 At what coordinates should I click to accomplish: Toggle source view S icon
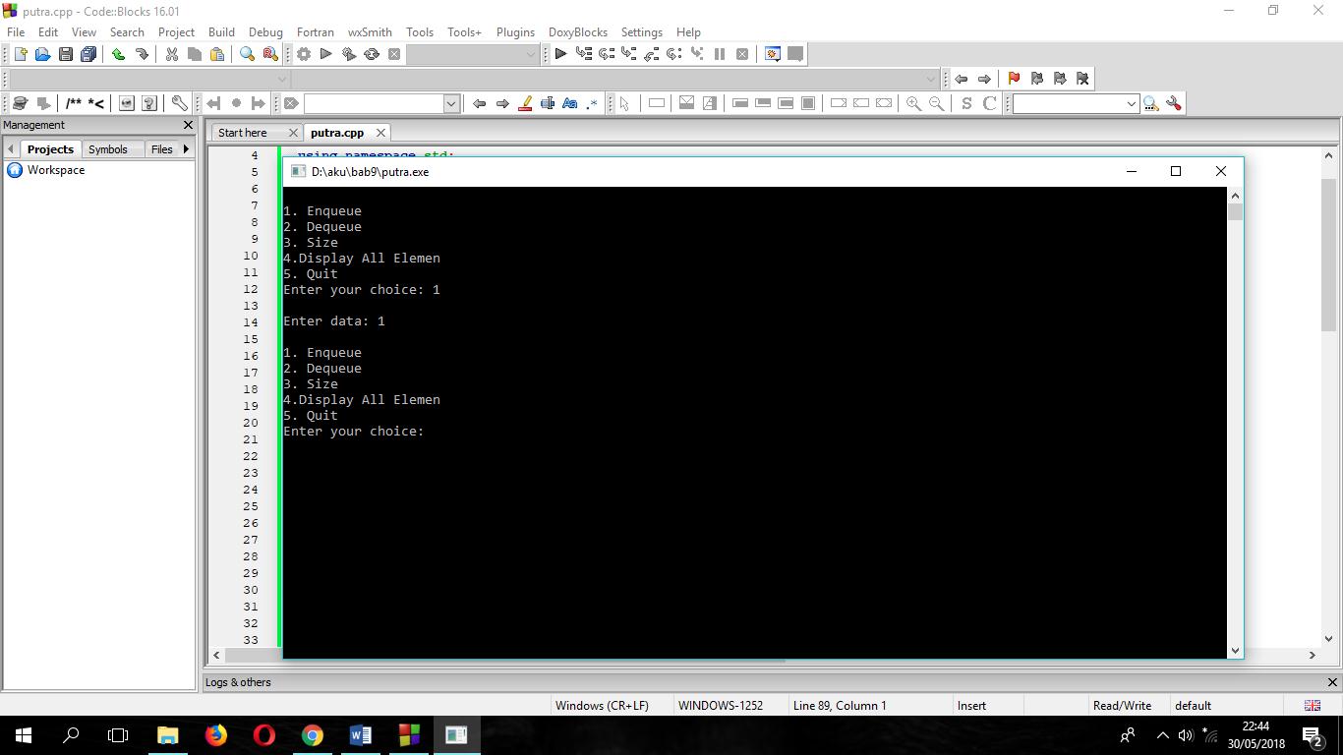click(x=966, y=103)
